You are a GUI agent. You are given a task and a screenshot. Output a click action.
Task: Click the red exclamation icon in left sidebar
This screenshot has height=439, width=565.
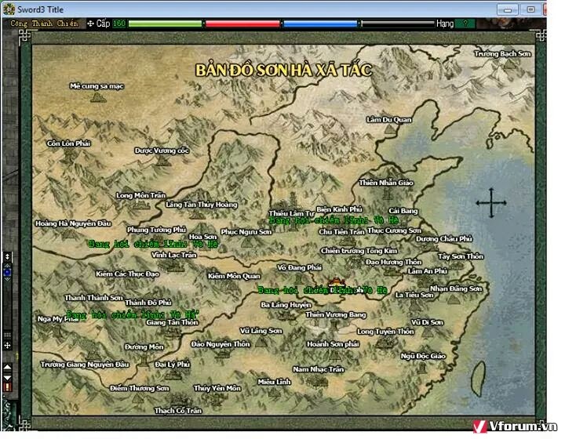(x=7, y=387)
